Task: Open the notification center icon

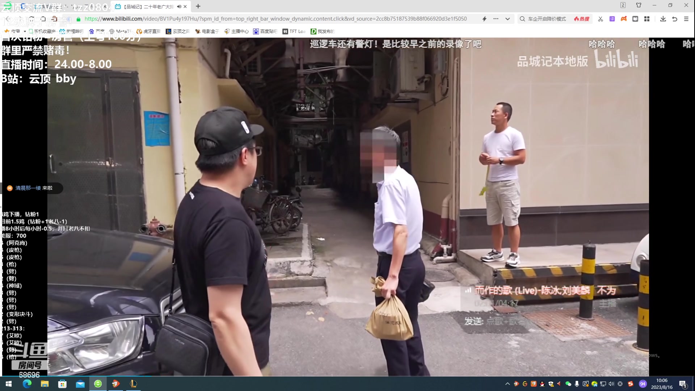Action: [x=683, y=384]
